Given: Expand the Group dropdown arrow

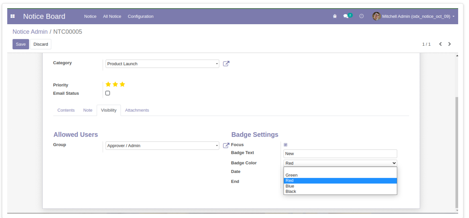Looking at the screenshot, I should coord(217,146).
